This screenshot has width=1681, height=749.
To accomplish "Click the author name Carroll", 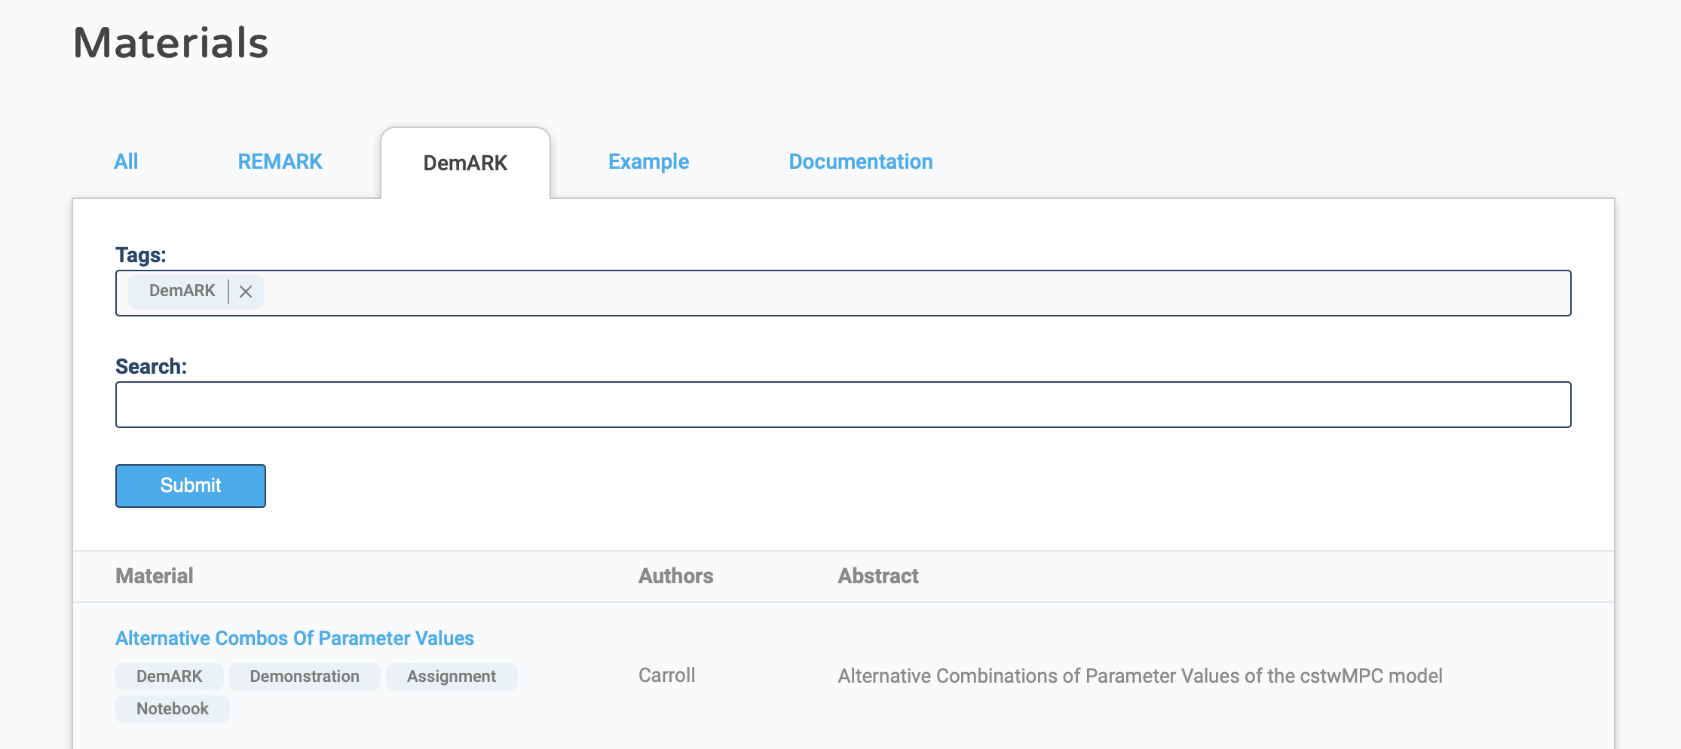I will click(666, 675).
